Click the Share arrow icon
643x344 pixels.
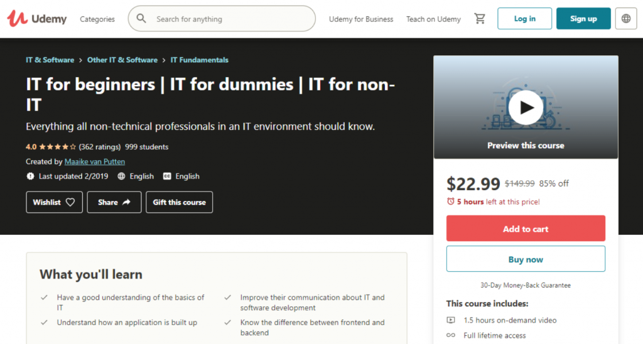pos(126,202)
